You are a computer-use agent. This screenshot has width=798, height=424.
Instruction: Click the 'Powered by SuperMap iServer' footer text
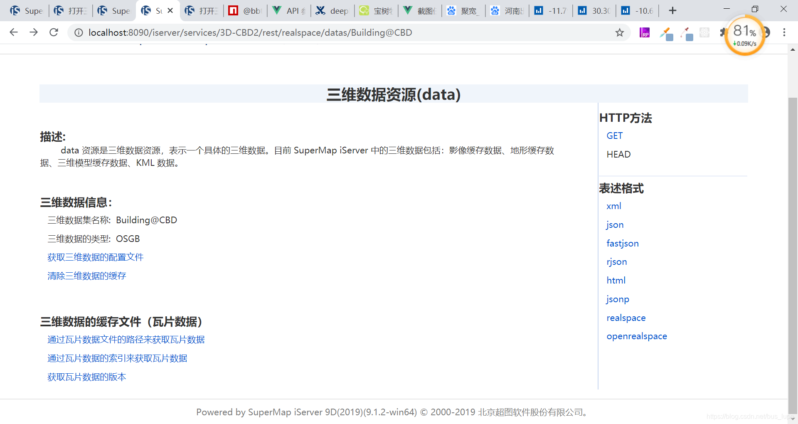tap(392, 412)
